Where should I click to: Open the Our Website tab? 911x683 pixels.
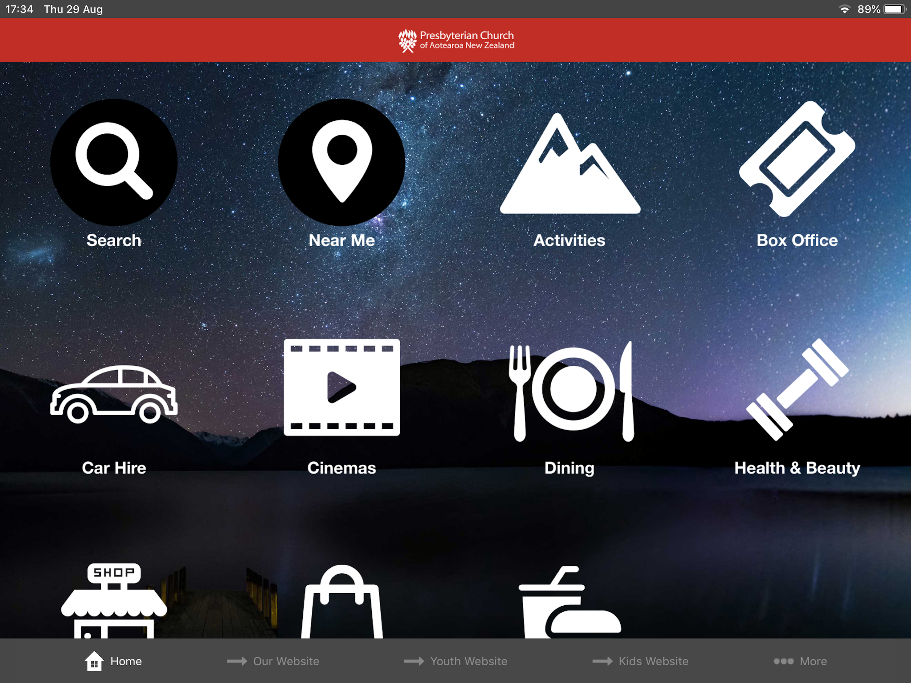273,661
